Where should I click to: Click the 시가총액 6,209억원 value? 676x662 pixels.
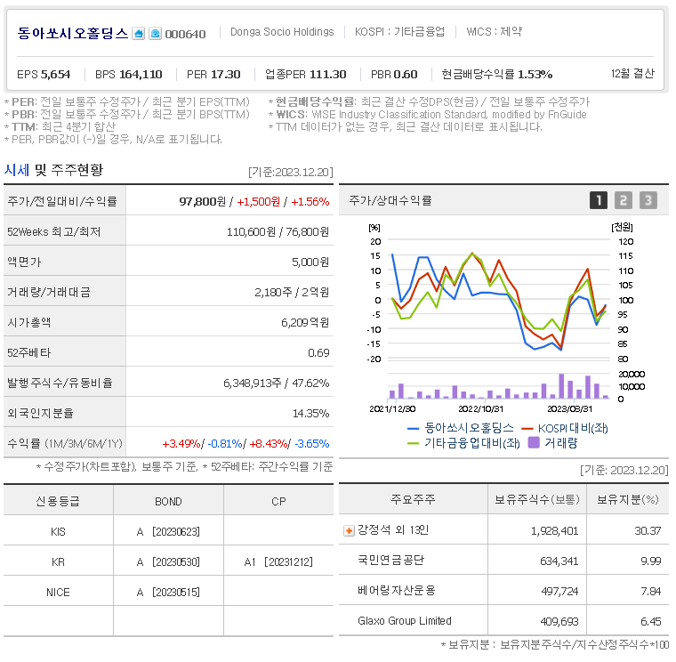click(x=305, y=323)
